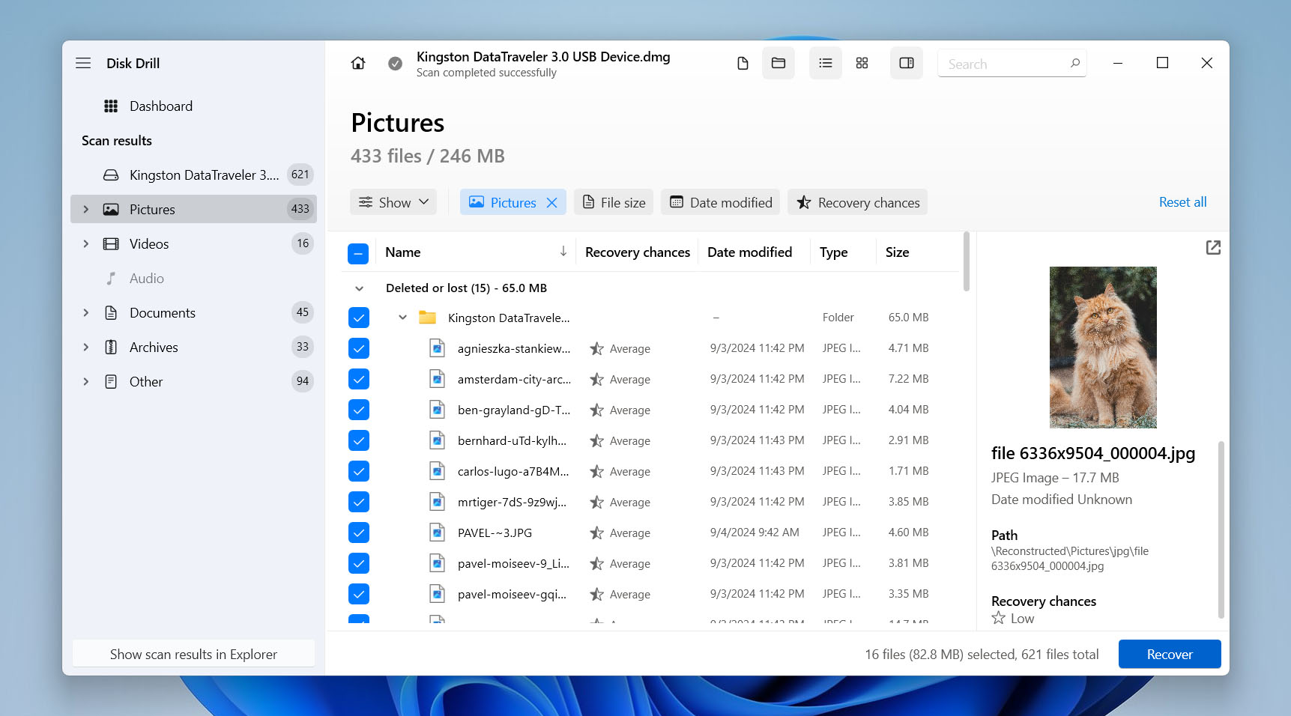The image size is (1291, 716).
Task: Open preview in external window icon
Action: [x=1213, y=247]
